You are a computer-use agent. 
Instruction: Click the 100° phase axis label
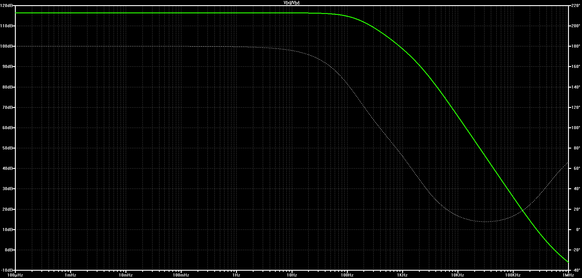[x=576, y=128]
